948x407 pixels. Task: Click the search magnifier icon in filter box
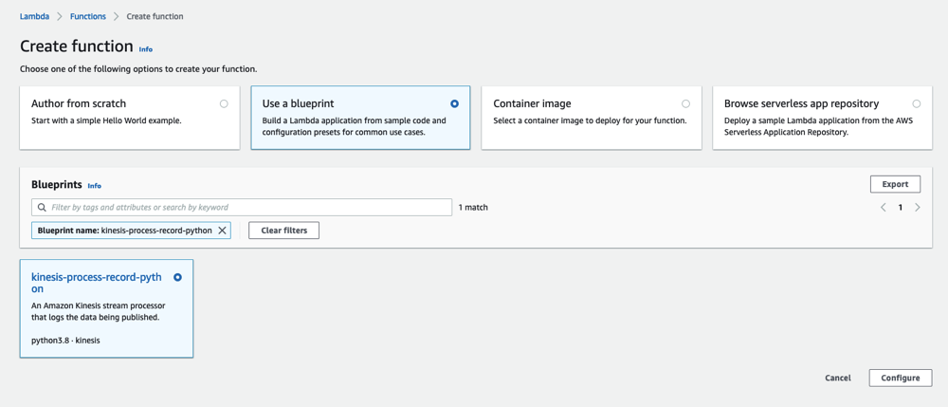pyautogui.click(x=42, y=207)
